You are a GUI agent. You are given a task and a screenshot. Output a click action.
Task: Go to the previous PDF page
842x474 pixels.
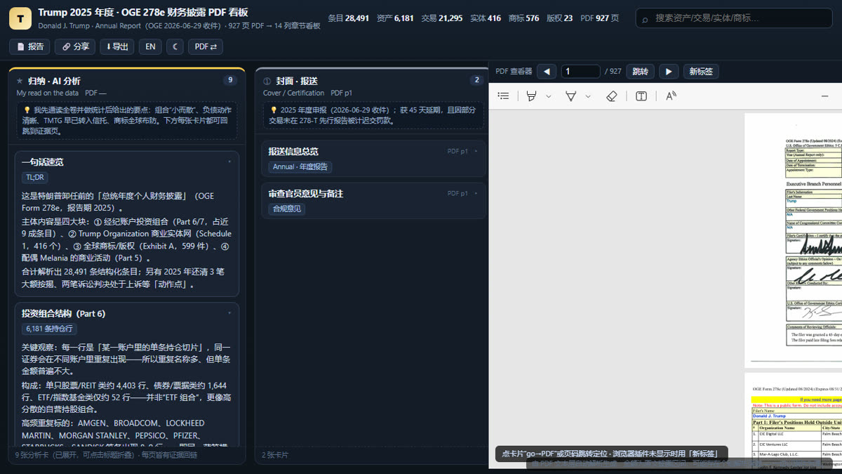coord(547,71)
